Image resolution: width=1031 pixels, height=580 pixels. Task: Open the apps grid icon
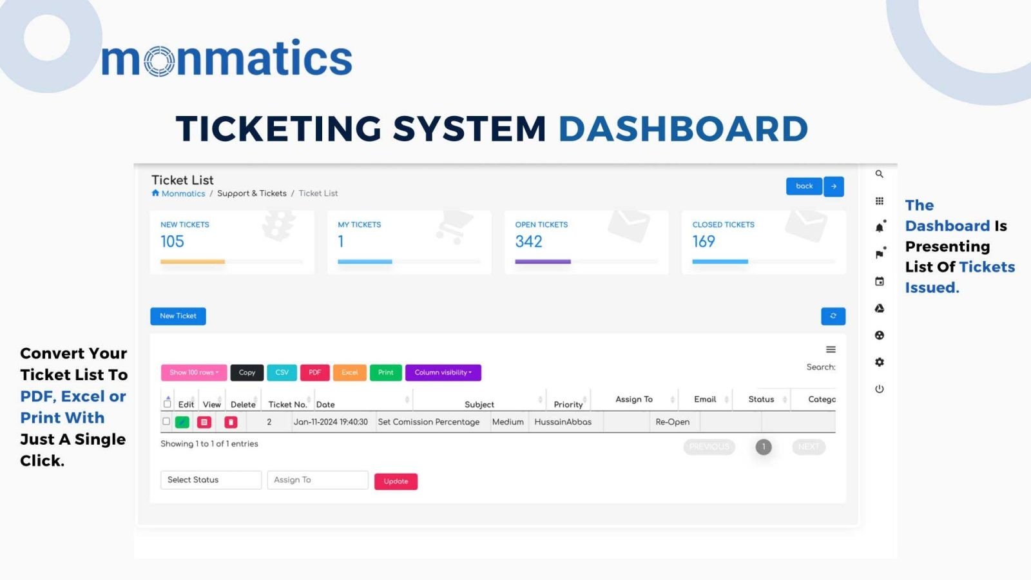coord(879,201)
